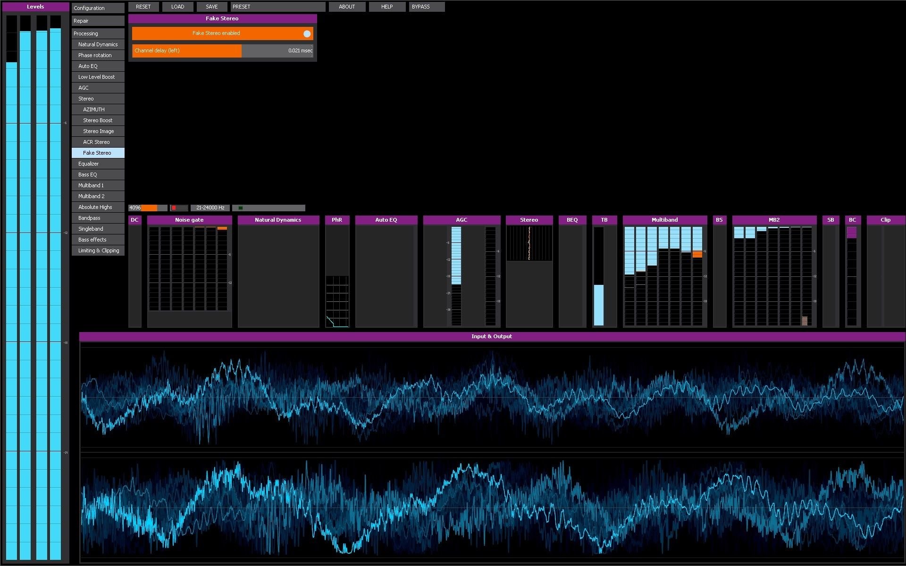Click the SB meter header

(x=831, y=220)
